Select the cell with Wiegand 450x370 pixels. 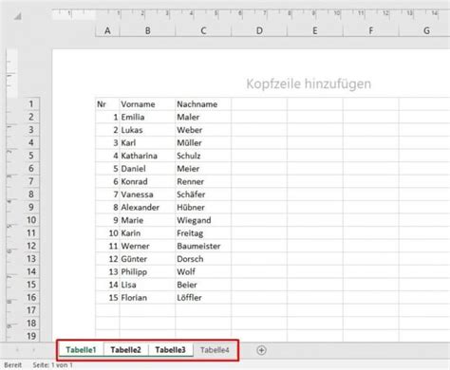[x=203, y=220]
